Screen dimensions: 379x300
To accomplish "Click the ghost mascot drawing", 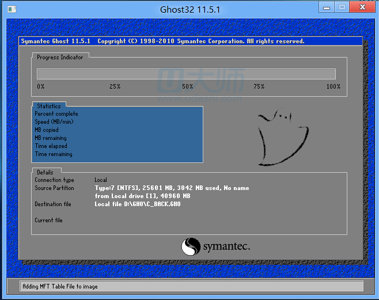I will click(279, 136).
